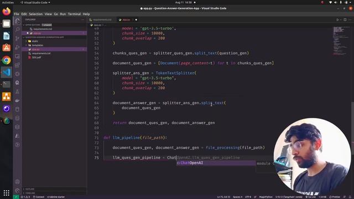Image resolution: width=354 pixels, height=199 pixels.
Task: Open Explorer panel More Actions ellipsis
Action: pyautogui.click(x=82, y=20)
